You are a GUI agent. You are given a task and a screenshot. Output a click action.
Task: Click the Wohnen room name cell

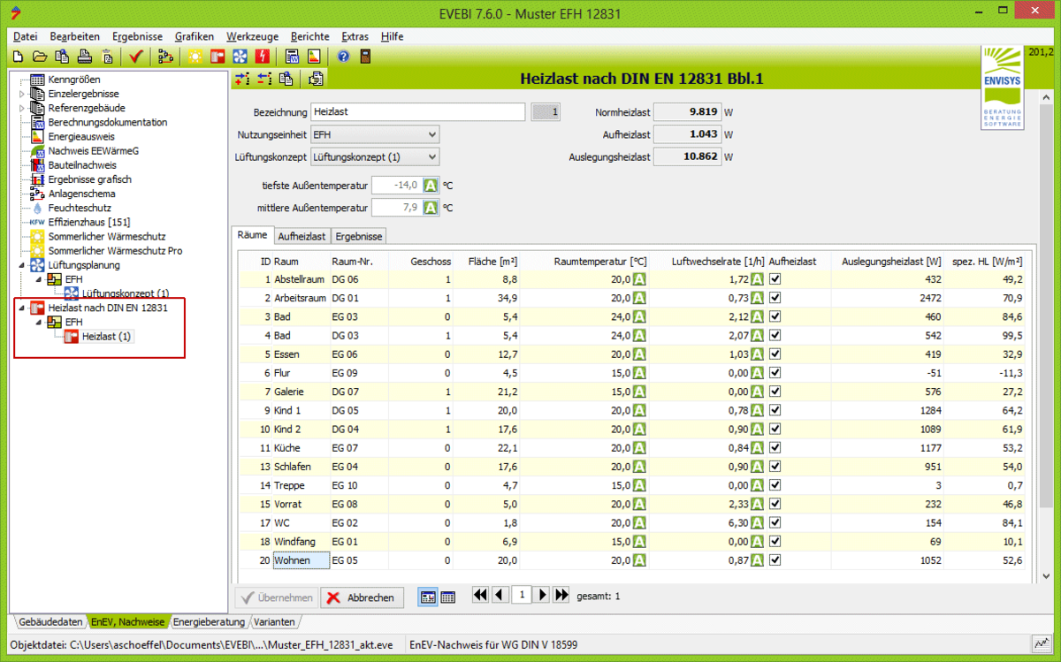click(301, 560)
